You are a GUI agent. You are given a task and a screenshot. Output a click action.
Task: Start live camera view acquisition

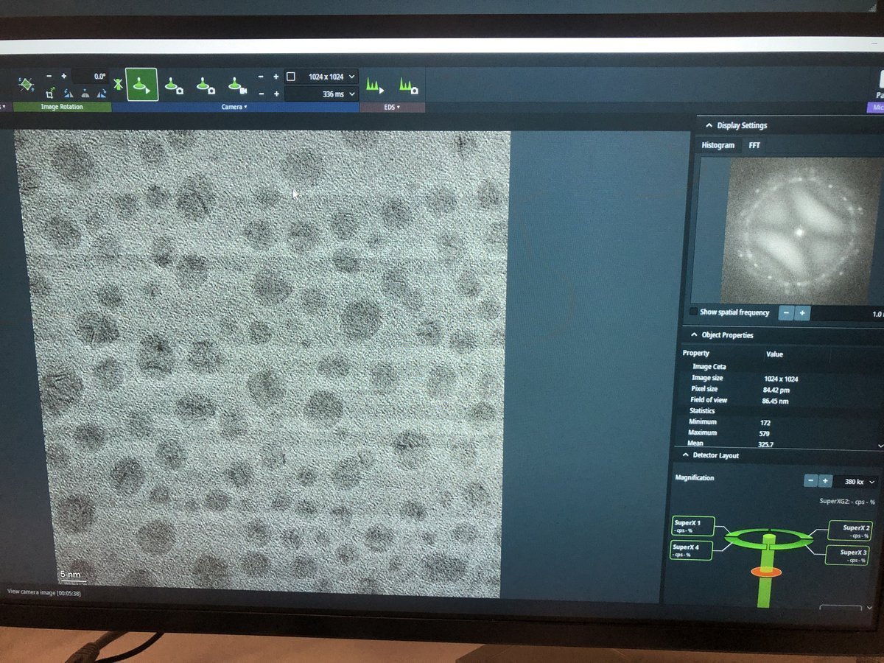(141, 85)
